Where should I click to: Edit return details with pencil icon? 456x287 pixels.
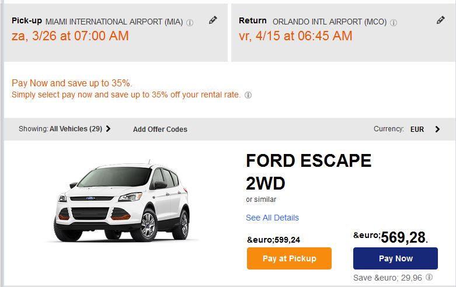pos(441,20)
